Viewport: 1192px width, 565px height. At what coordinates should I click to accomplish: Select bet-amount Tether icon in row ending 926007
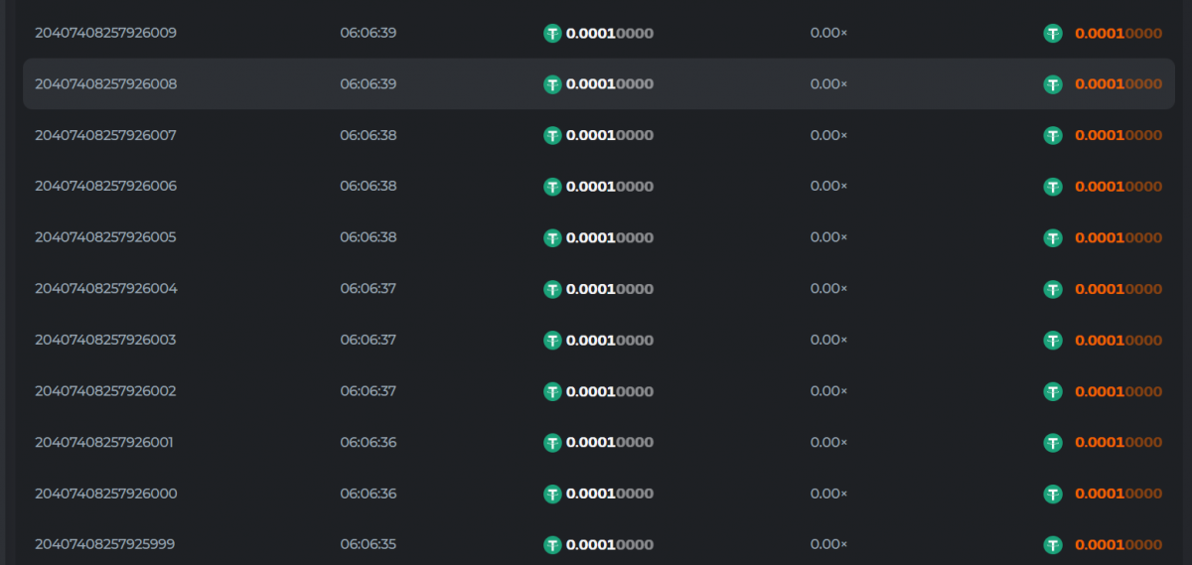click(552, 135)
